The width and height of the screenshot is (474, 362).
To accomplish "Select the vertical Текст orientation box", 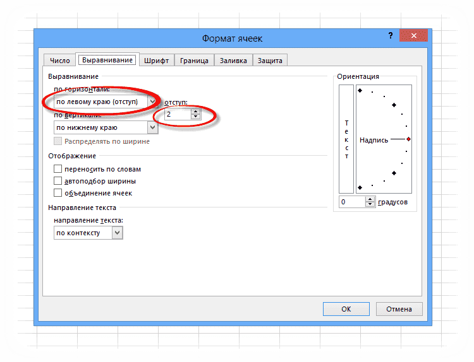I will (x=346, y=139).
